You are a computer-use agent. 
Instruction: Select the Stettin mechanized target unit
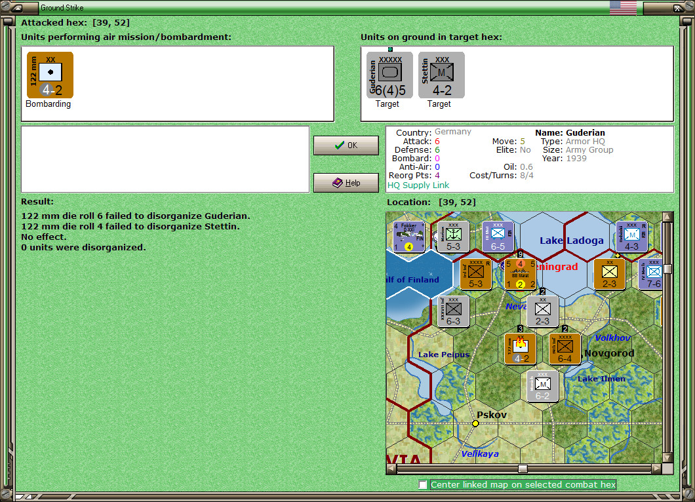point(441,75)
